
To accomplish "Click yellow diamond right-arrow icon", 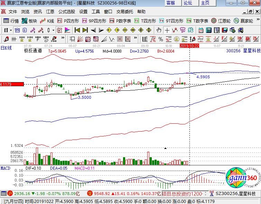I will pyautogui.click(x=117, y=30).
